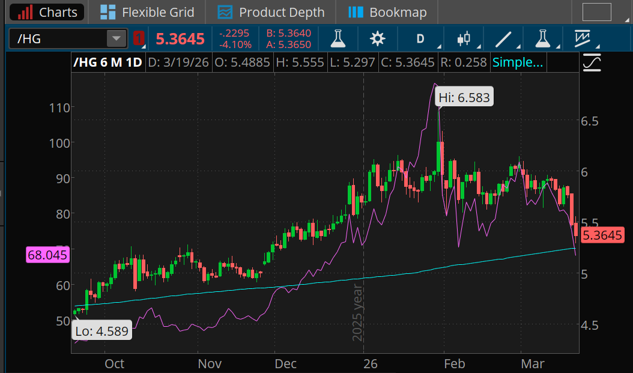Click the red instrument status icon
This screenshot has width=633, height=373.
[139, 38]
